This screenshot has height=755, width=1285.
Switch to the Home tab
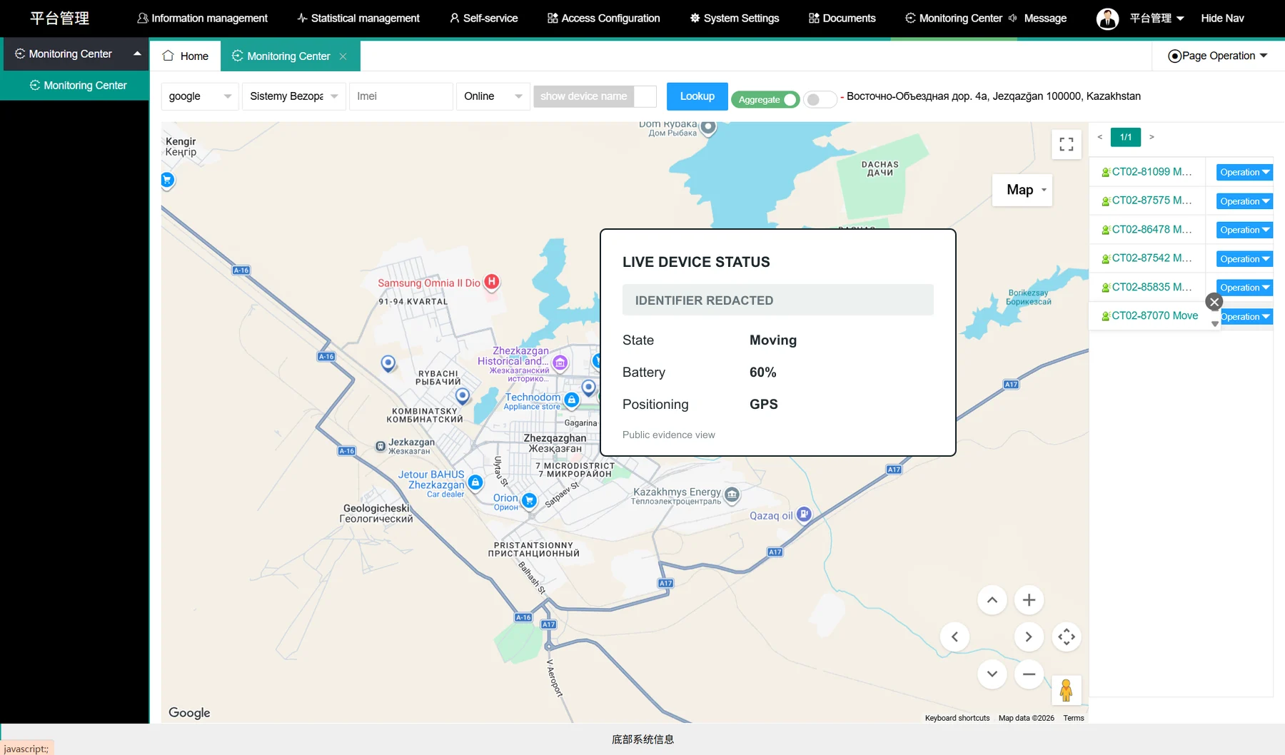pos(186,56)
